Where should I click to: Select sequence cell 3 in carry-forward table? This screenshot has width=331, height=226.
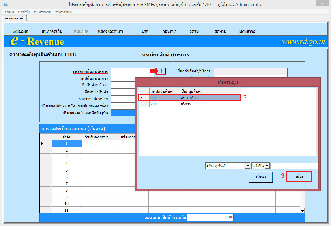tap(67, 157)
